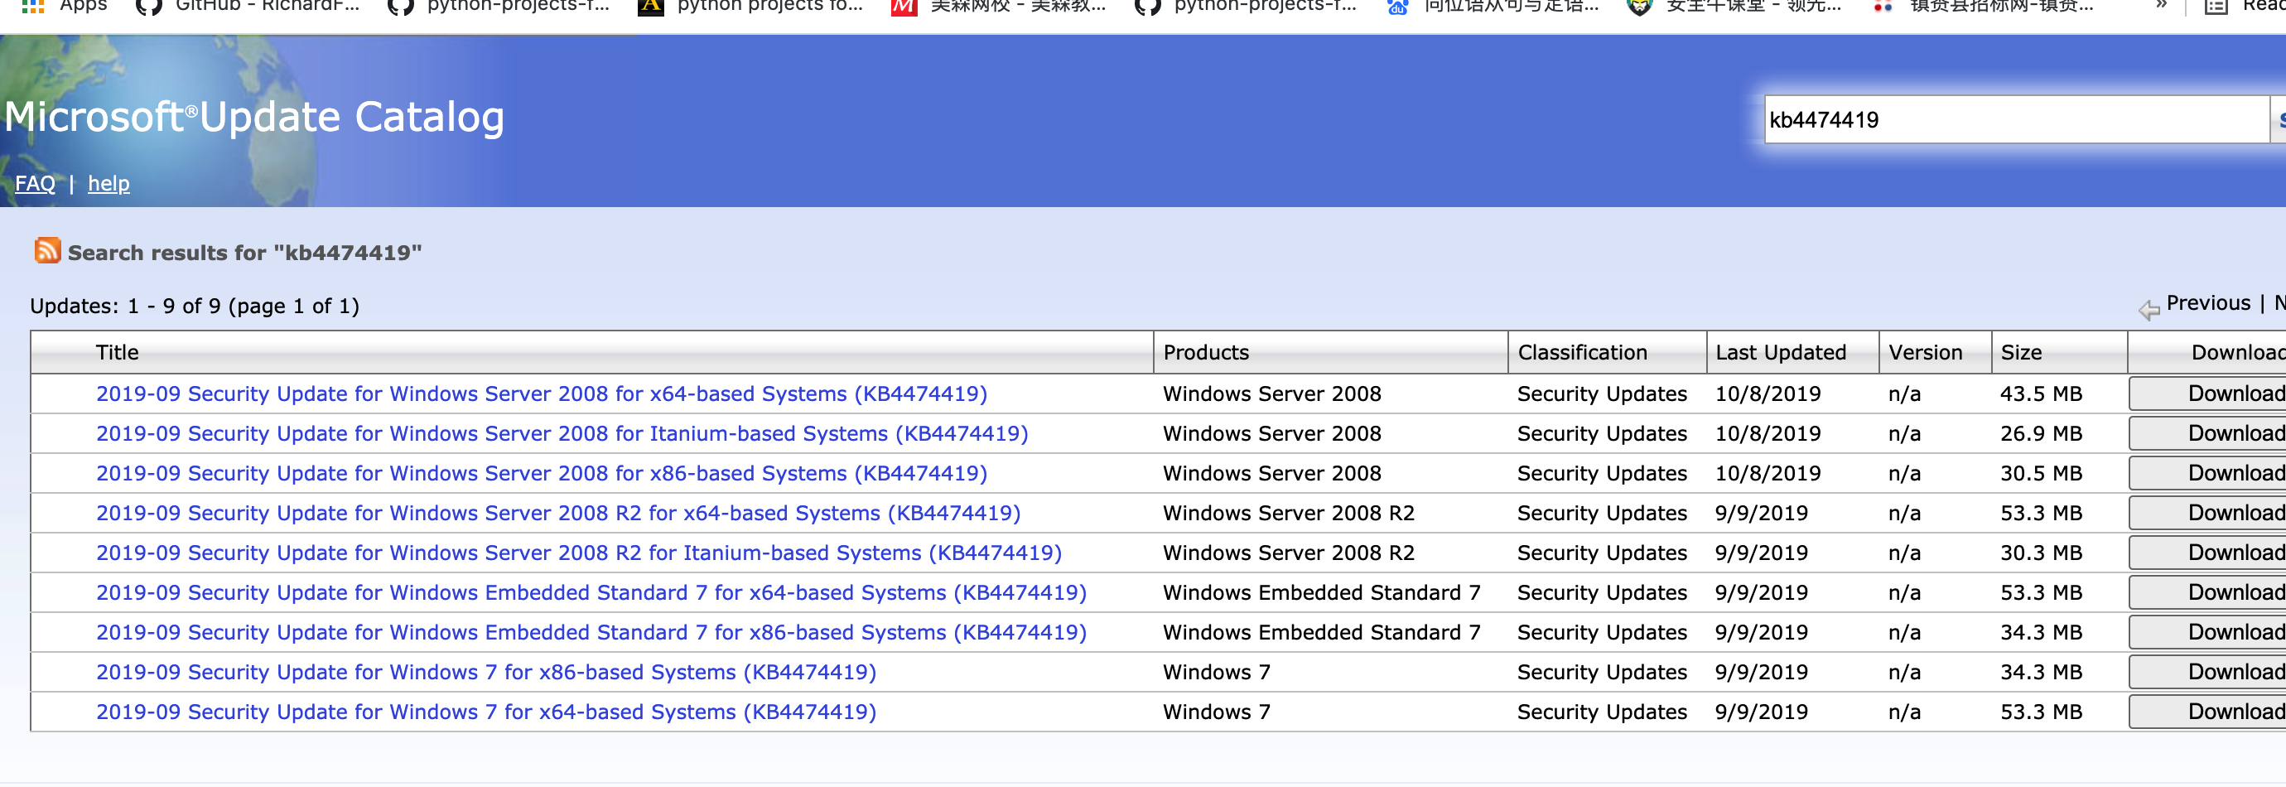Select Last Updated date in Server 2008 Itanium row
The image size is (2286, 787).
pyautogui.click(x=1768, y=434)
